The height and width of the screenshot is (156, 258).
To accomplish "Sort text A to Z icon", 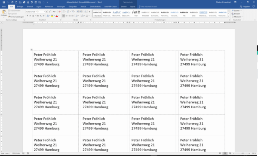I will [x=86, y=12].
